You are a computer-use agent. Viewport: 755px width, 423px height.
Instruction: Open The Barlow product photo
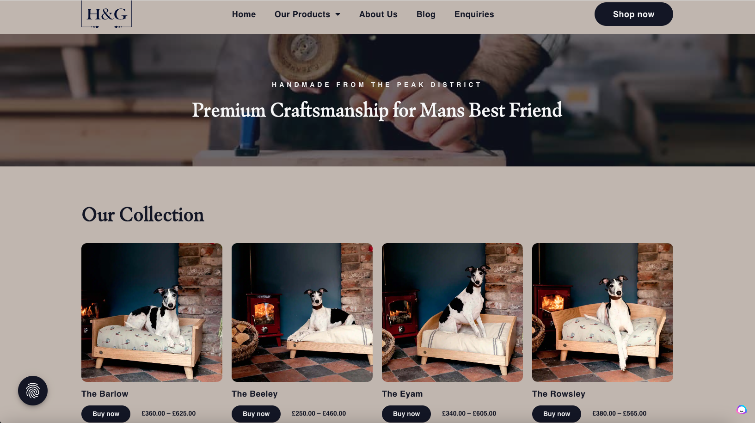click(x=152, y=313)
